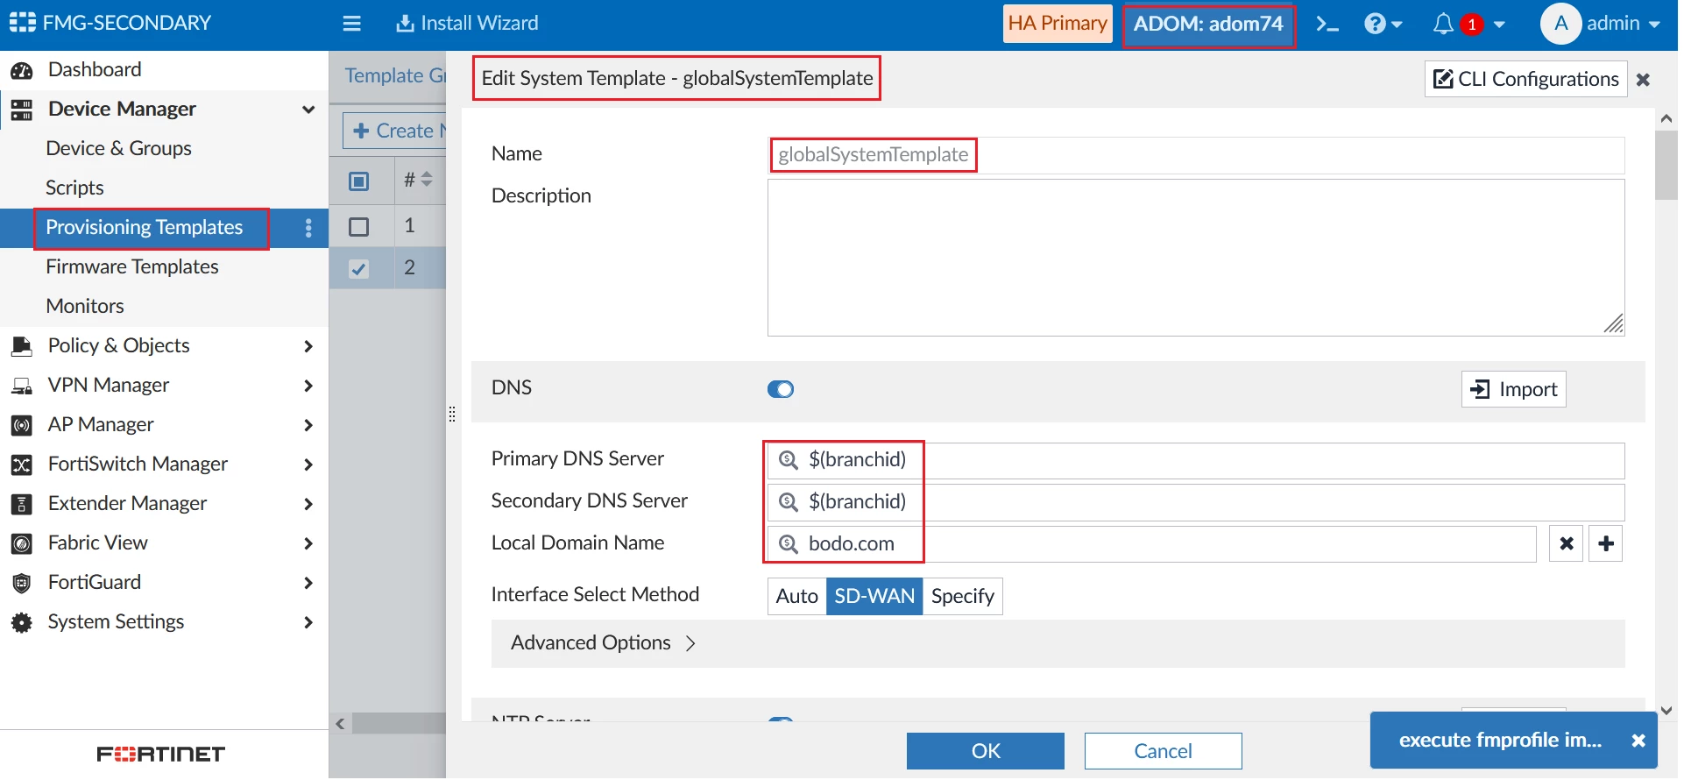The image size is (1684, 780).
Task: Open CLI Configurations
Action: (x=1526, y=79)
